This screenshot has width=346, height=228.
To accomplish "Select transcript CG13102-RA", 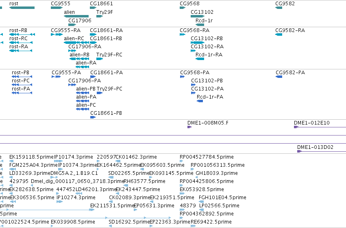I will [207, 47].
